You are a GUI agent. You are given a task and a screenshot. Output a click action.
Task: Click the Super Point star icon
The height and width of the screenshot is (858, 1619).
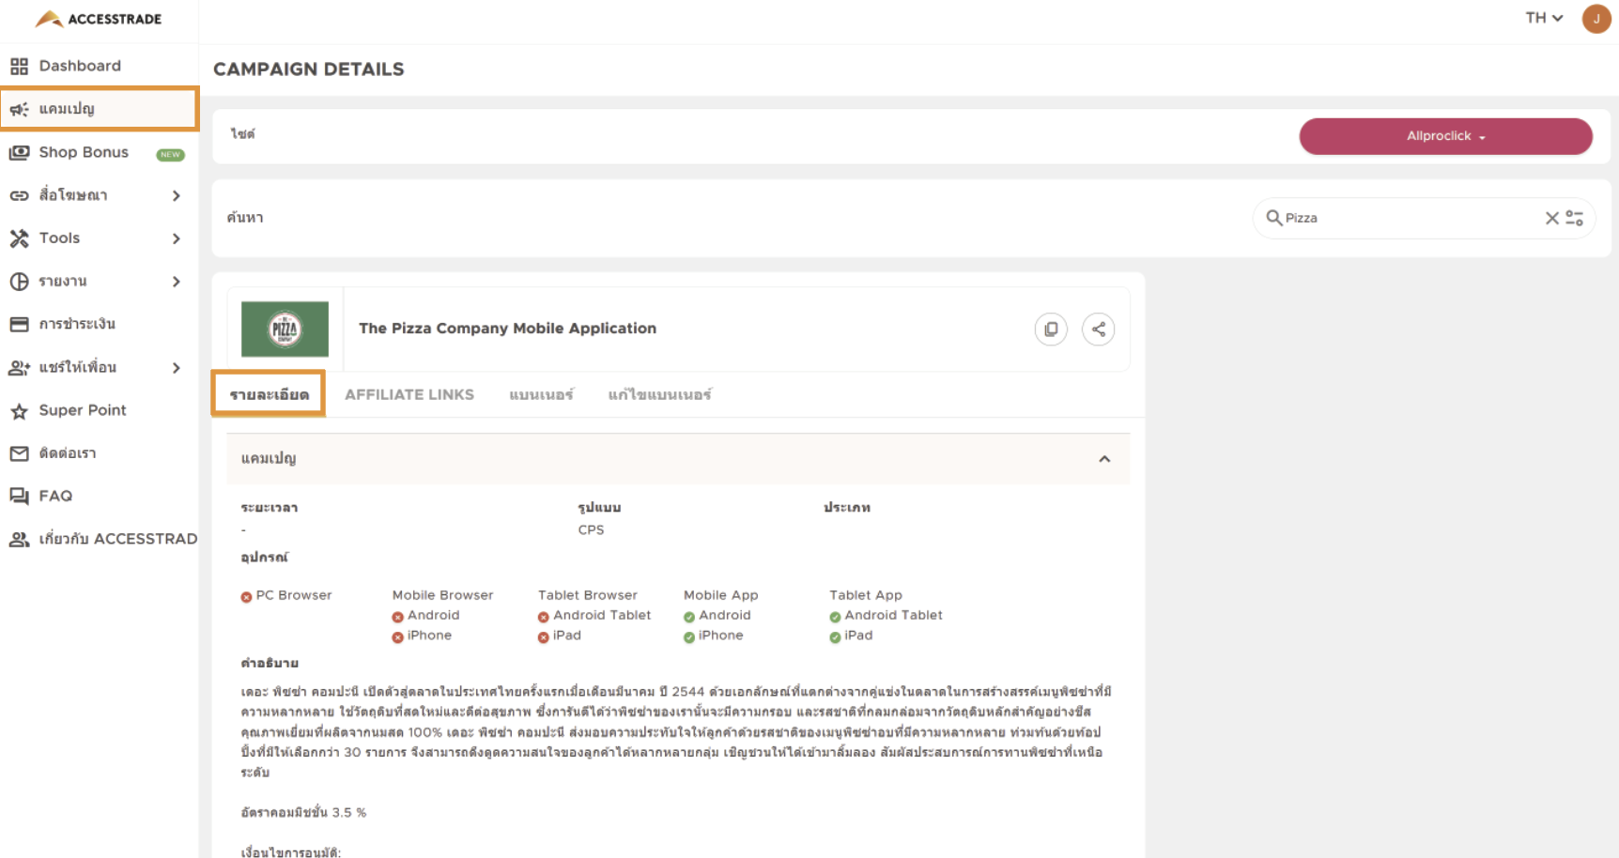point(19,411)
